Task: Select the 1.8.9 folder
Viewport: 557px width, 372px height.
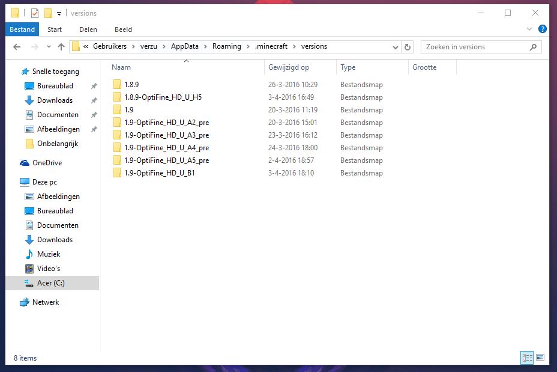Action: [131, 85]
